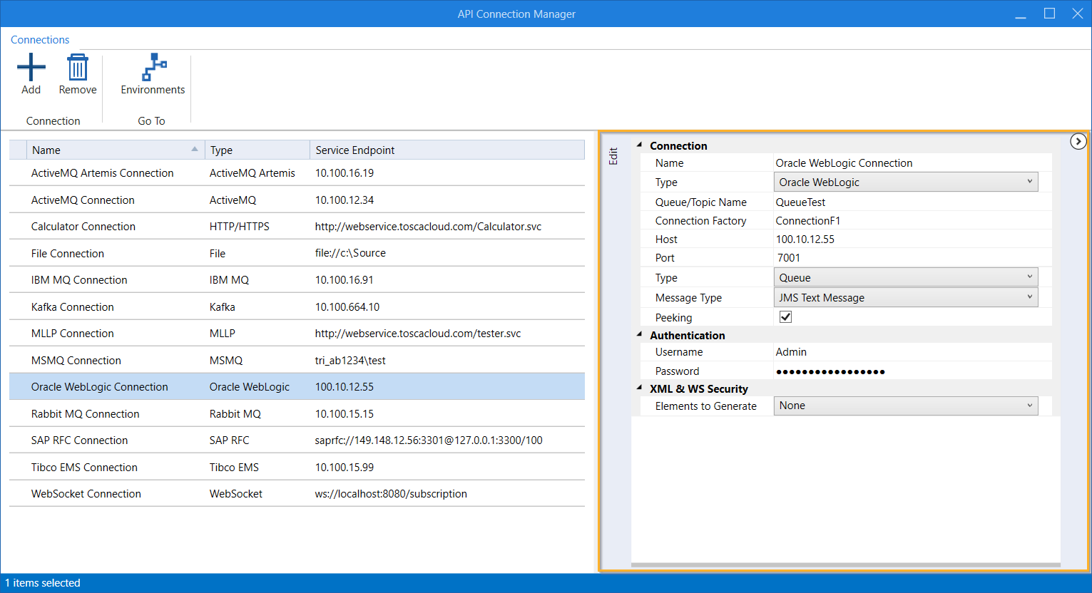The height and width of the screenshot is (593, 1092).
Task: Select the Kafka Connection row
Action: point(73,307)
